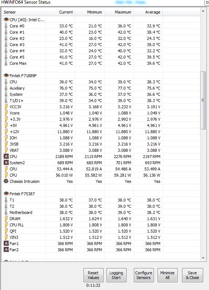Image resolution: width=209 pixels, height=290 pixels.
Task: Click the elapsed timer 0:11:32
Action: pos(93,285)
